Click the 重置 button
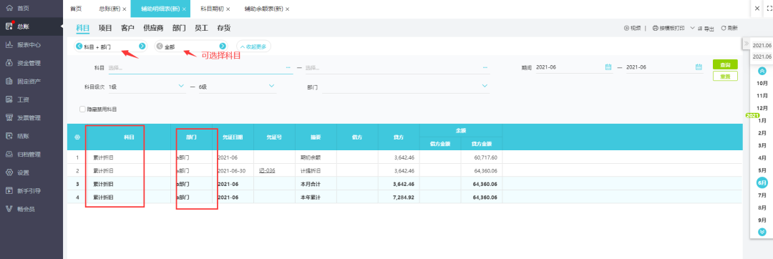 tap(724, 76)
